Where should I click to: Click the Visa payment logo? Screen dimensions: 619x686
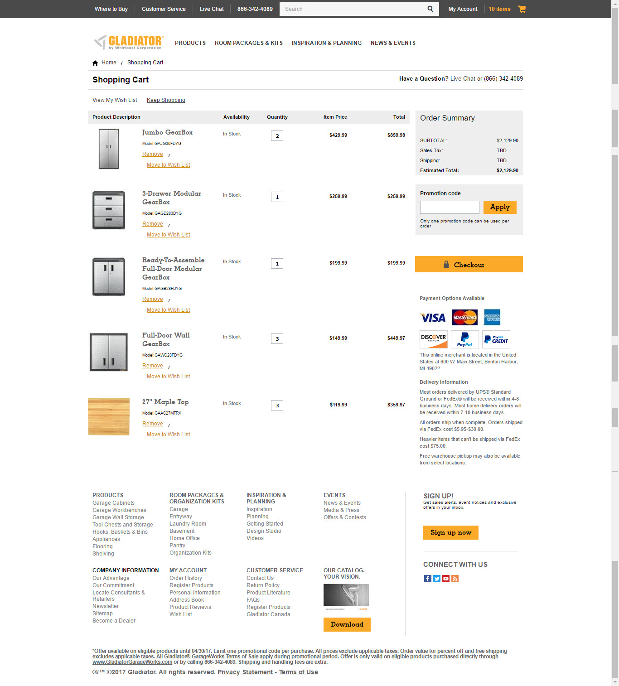click(x=433, y=318)
